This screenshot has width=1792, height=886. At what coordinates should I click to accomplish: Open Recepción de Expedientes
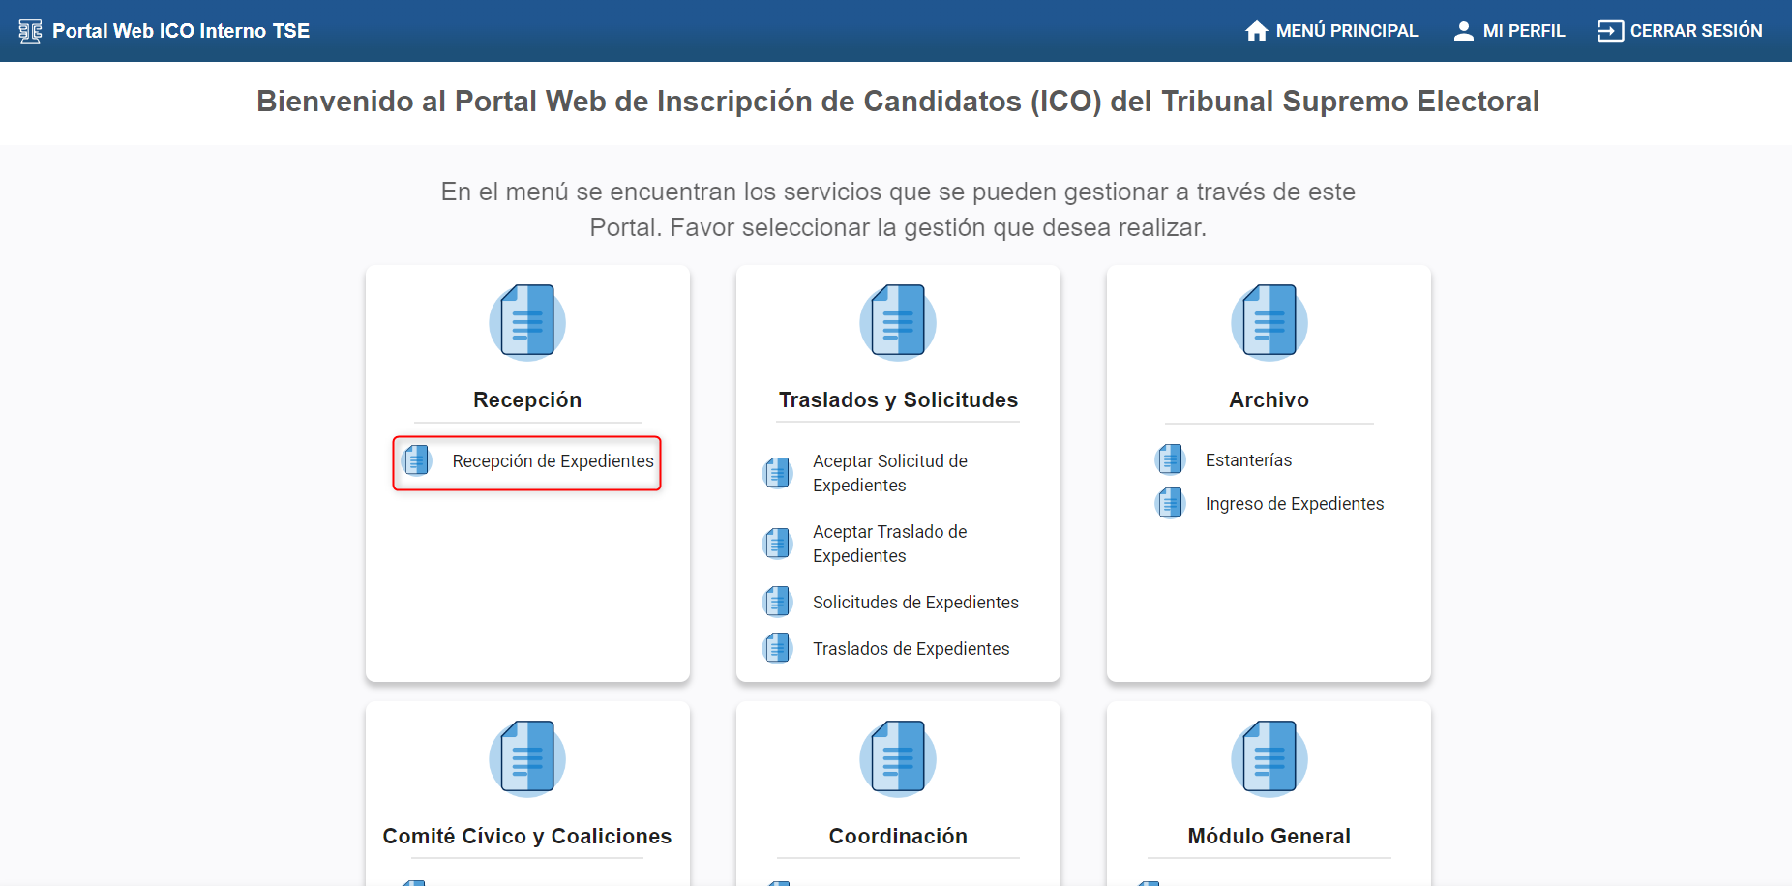point(553,461)
